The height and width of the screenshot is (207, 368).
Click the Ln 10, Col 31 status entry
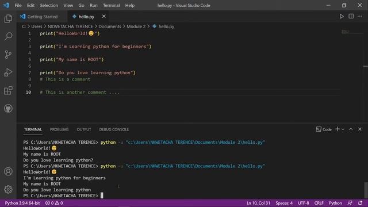pyautogui.click(x=258, y=203)
